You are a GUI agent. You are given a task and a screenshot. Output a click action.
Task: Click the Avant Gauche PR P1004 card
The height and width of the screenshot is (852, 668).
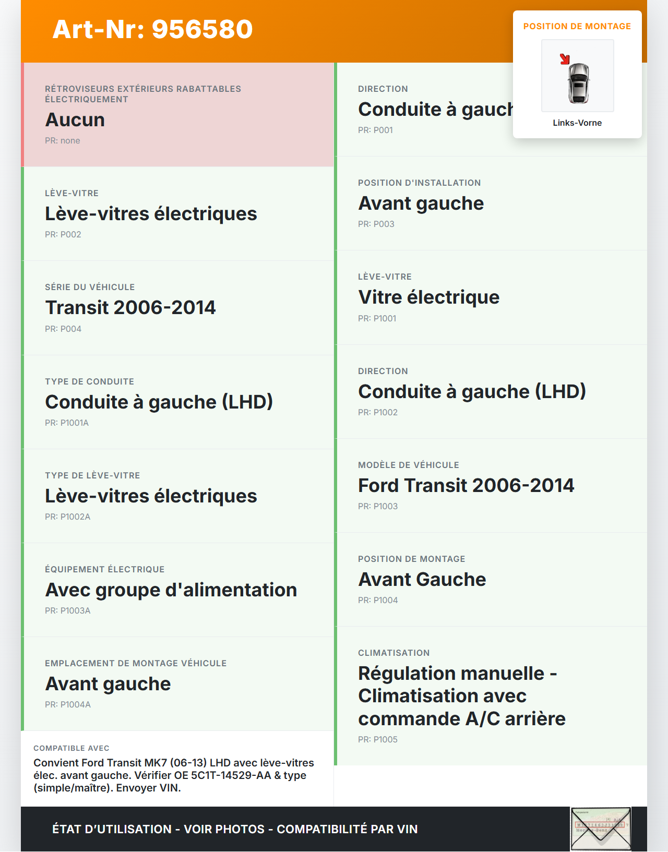[491, 579]
